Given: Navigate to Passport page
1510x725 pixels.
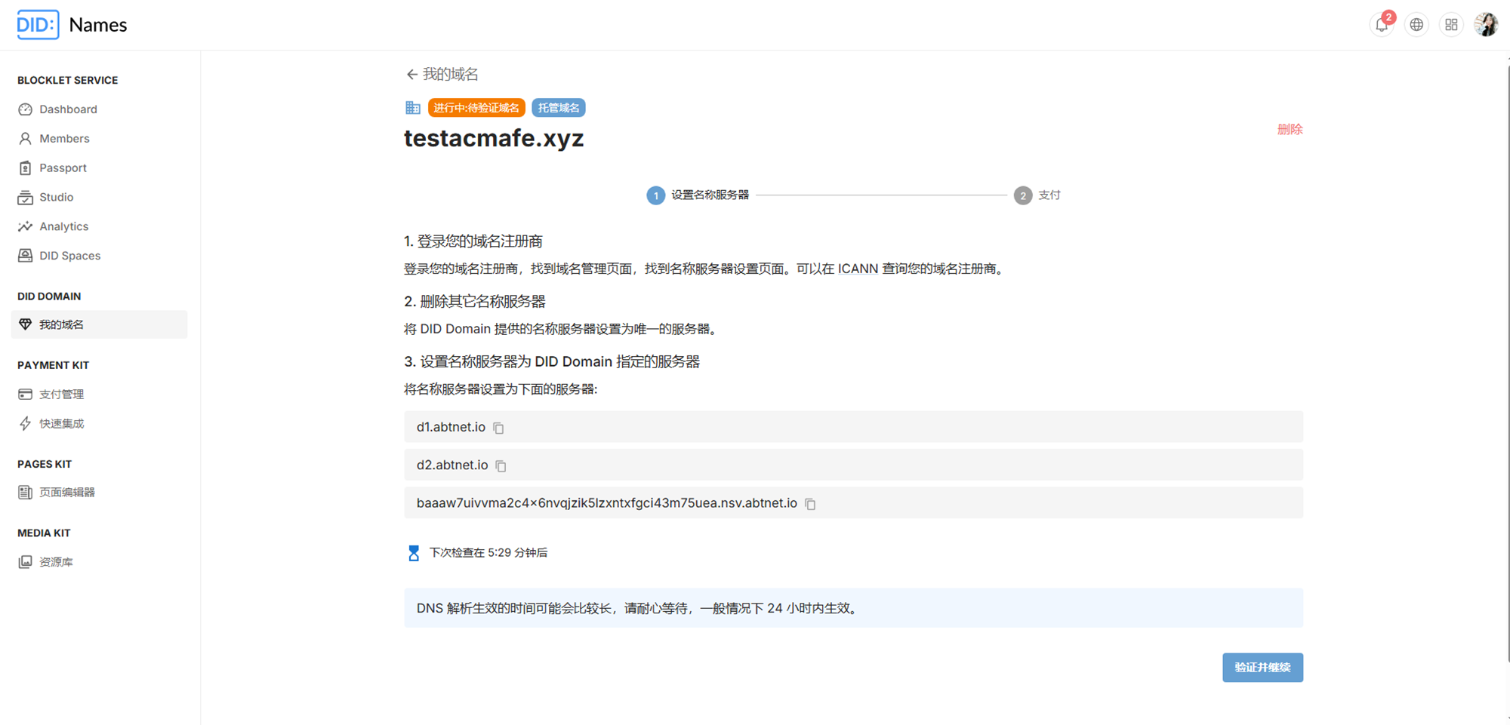Looking at the screenshot, I should coord(63,168).
